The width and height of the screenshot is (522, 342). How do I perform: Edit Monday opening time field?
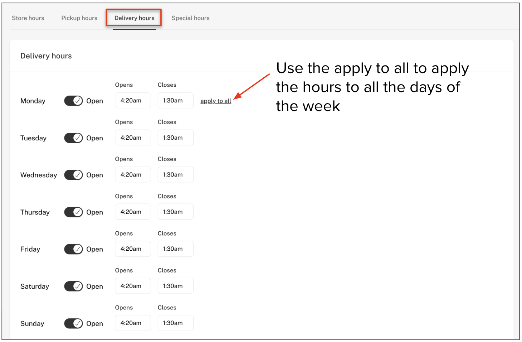133,101
